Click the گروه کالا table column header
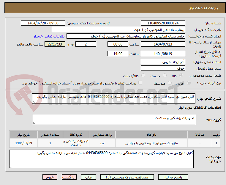Image resolution: width=226 pixels, height=185 pixels. pyautogui.click(x=76, y=135)
